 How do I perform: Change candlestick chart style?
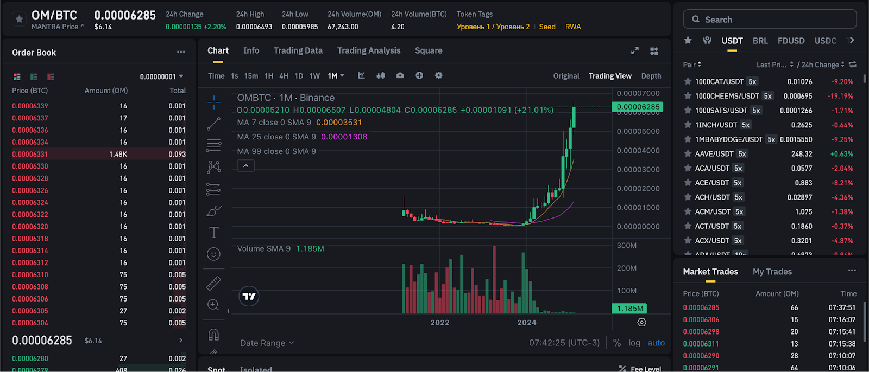(381, 76)
